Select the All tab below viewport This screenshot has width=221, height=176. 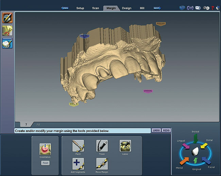click(38, 125)
